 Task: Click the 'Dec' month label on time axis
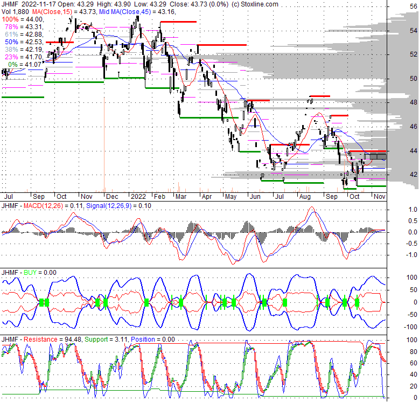pyautogui.click(x=112, y=197)
